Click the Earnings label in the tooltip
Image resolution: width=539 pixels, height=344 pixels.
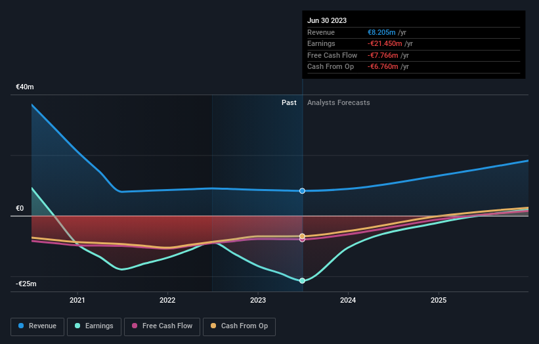(321, 43)
